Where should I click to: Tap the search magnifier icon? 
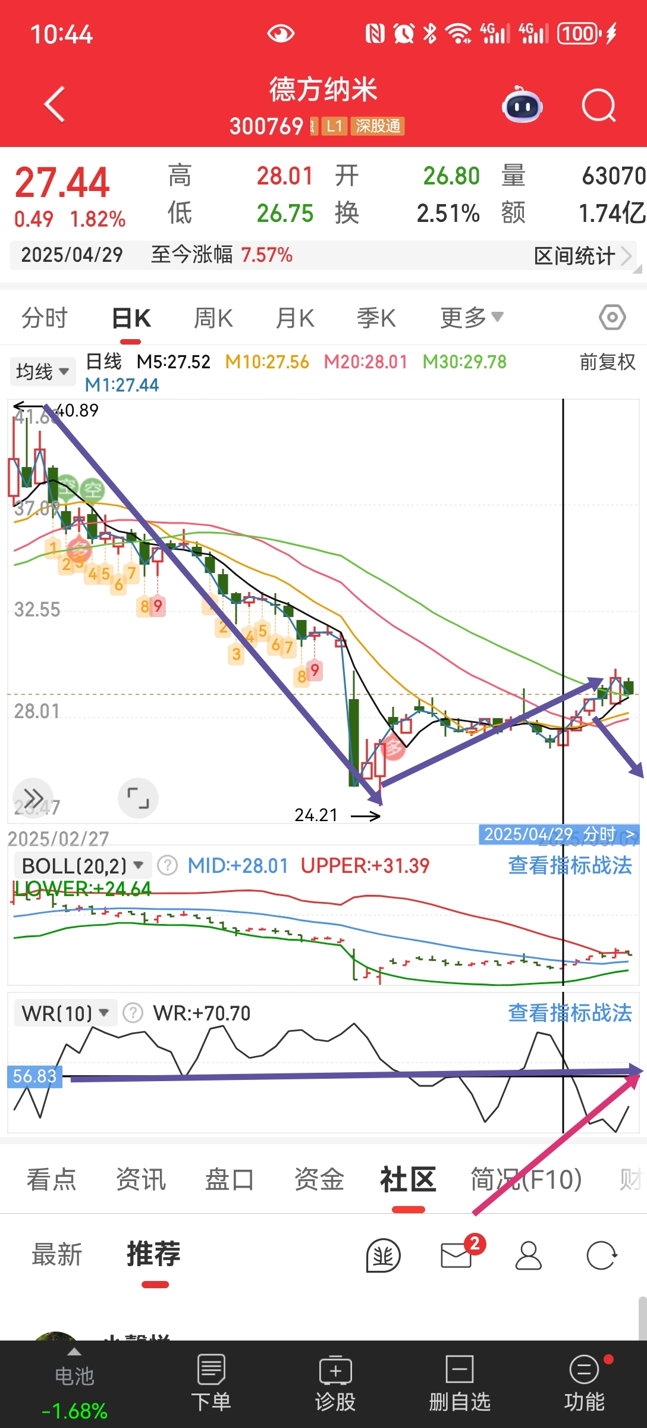[598, 106]
